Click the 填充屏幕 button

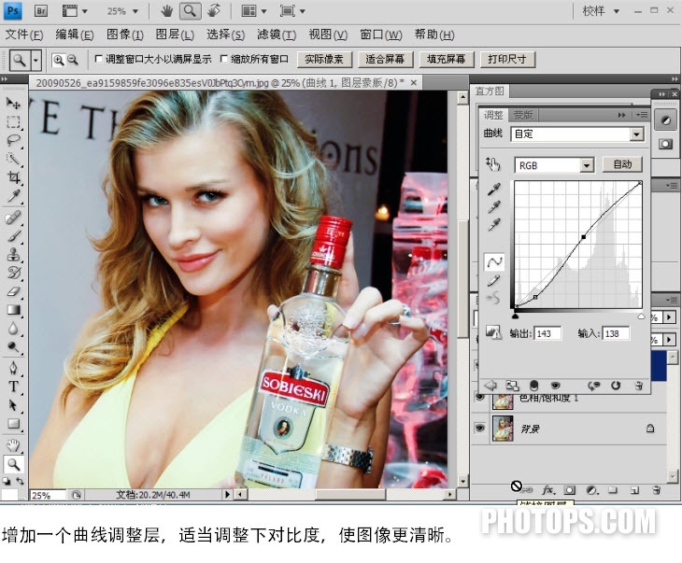(446, 59)
